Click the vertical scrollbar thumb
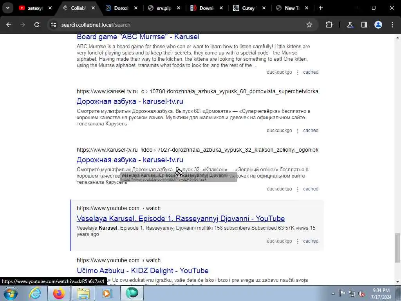401x301 pixels. point(397,248)
